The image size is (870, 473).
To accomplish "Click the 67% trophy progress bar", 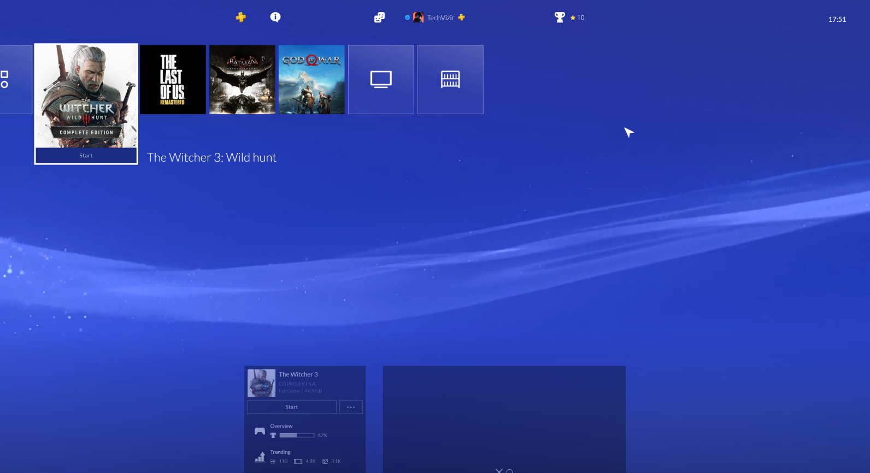I will 297,435.
